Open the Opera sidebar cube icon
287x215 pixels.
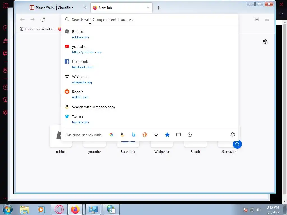[x=5, y=100]
